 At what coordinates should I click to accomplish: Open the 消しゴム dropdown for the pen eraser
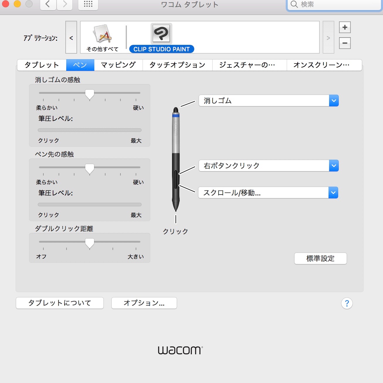point(269,101)
